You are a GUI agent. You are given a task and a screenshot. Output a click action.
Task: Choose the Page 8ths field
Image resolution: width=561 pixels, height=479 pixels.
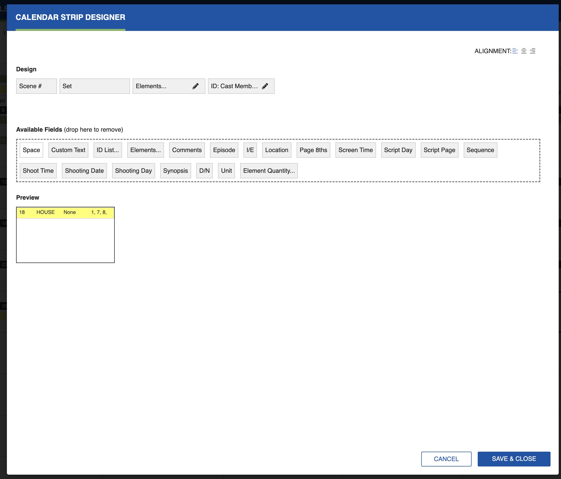point(313,150)
